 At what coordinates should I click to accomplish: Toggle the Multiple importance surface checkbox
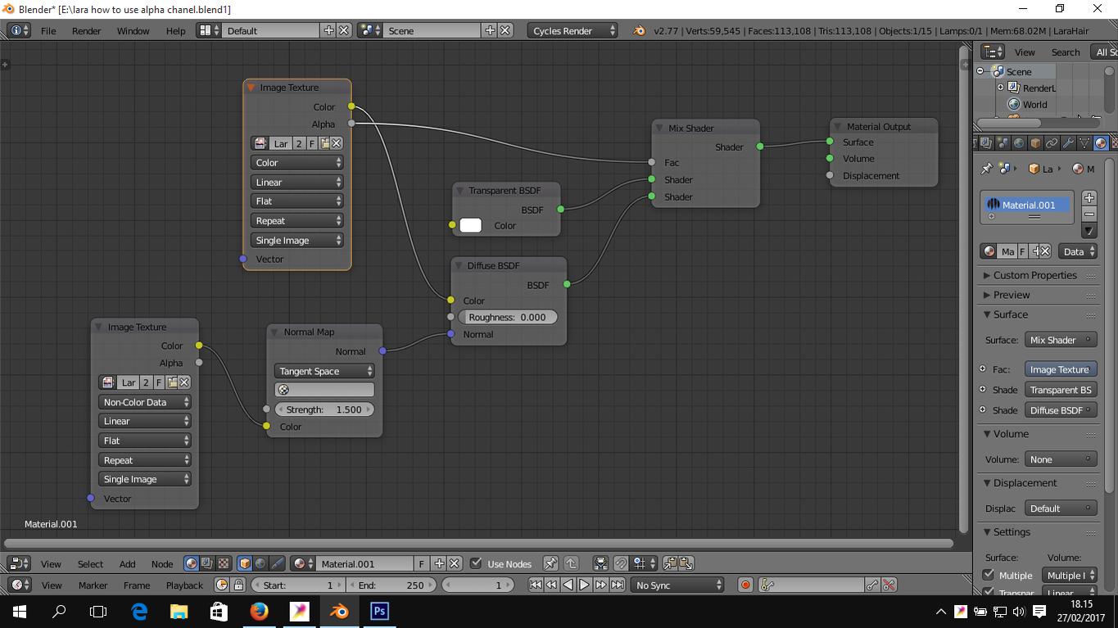click(988, 575)
